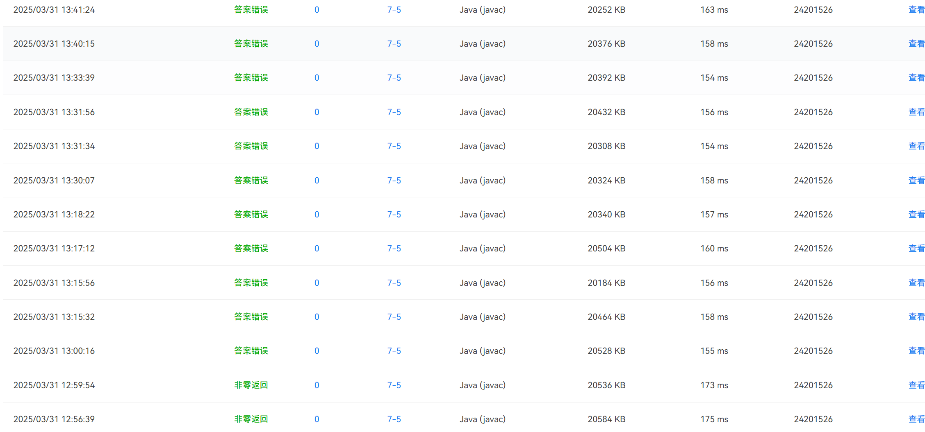Click timestamp 2025/03/31 13:18:22

[54, 215]
